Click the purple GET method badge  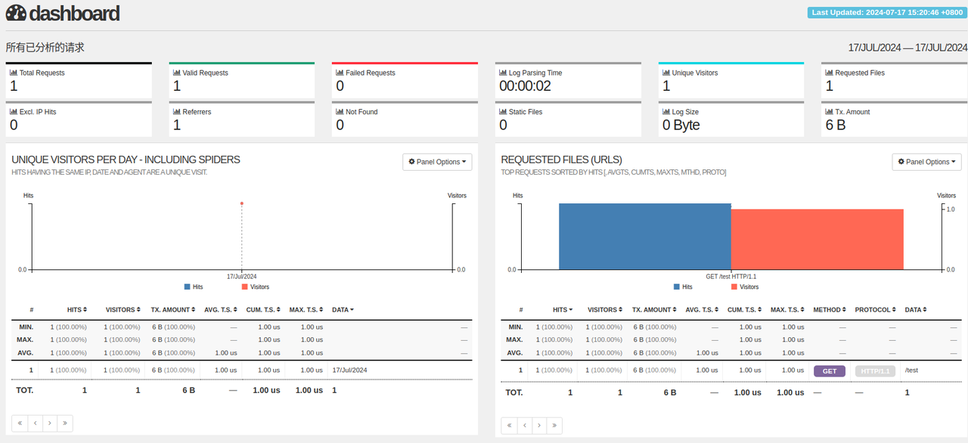click(829, 371)
